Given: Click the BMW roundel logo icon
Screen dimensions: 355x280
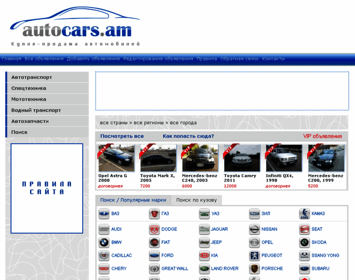Looking at the screenshot, I should [104, 243].
